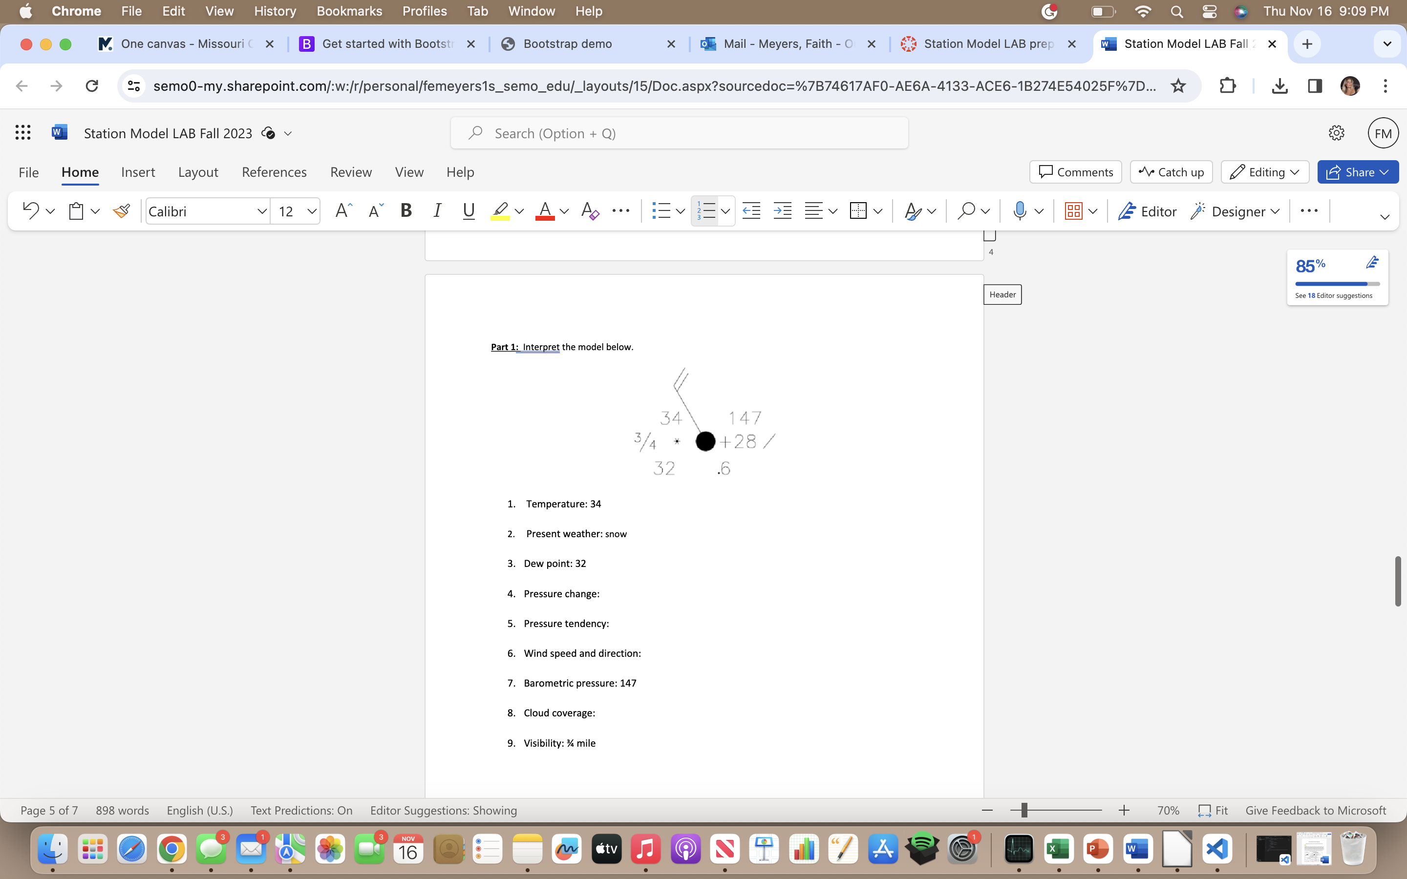
Task: Click the Undo arrow icon
Action: [x=30, y=211]
